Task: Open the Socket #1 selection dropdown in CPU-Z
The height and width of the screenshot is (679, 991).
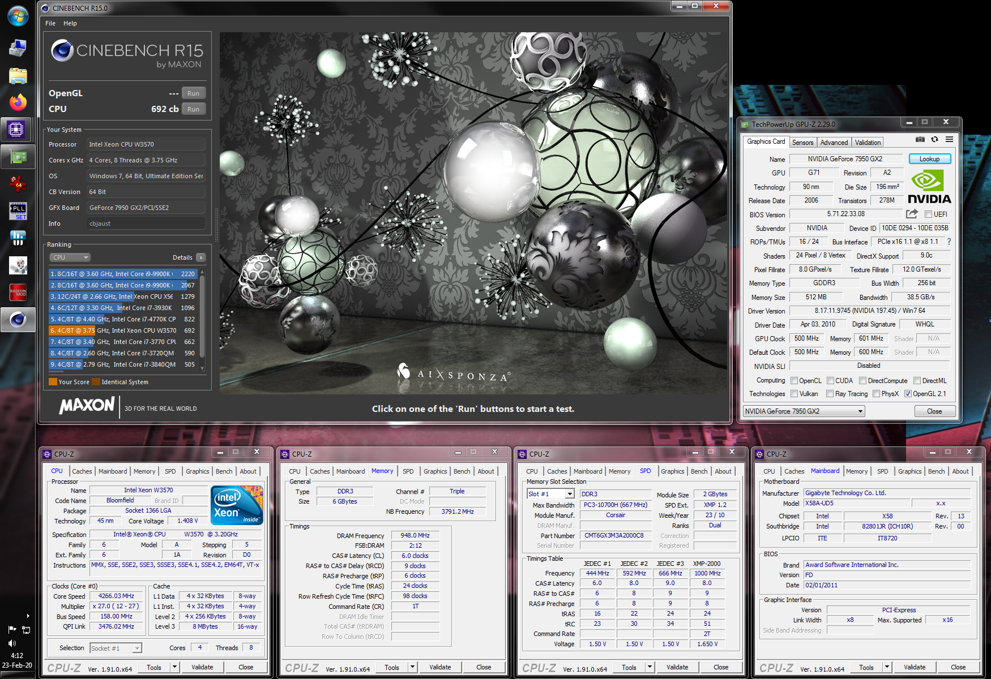Action: tap(116, 648)
